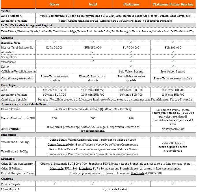
Task: Click the Ricorso Terzi da Incendio label
Action: point(17,48)
